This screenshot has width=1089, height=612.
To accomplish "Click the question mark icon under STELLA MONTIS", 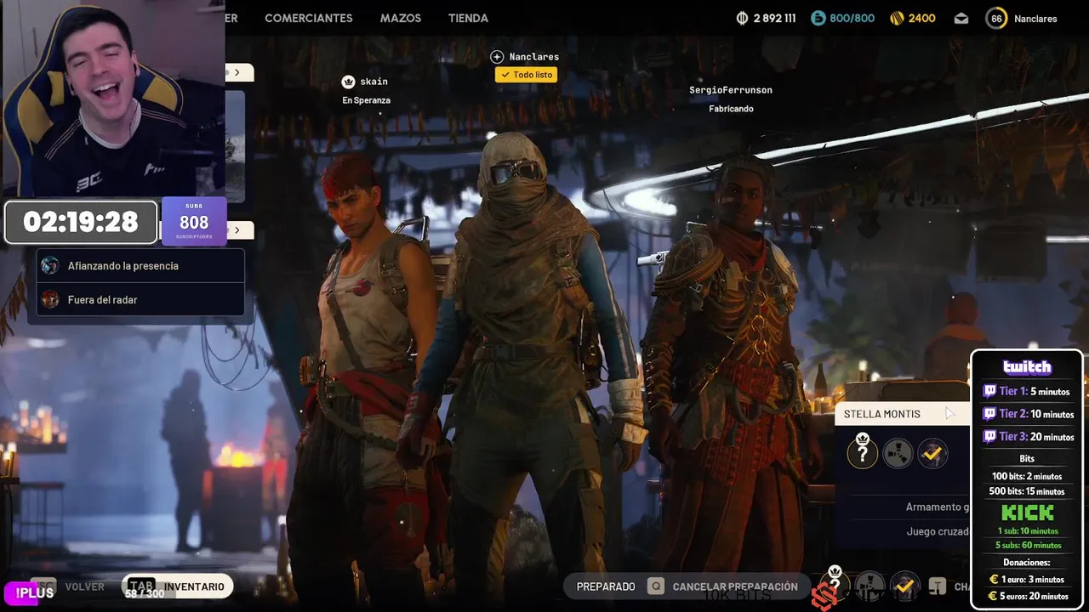I will [x=863, y=454].
